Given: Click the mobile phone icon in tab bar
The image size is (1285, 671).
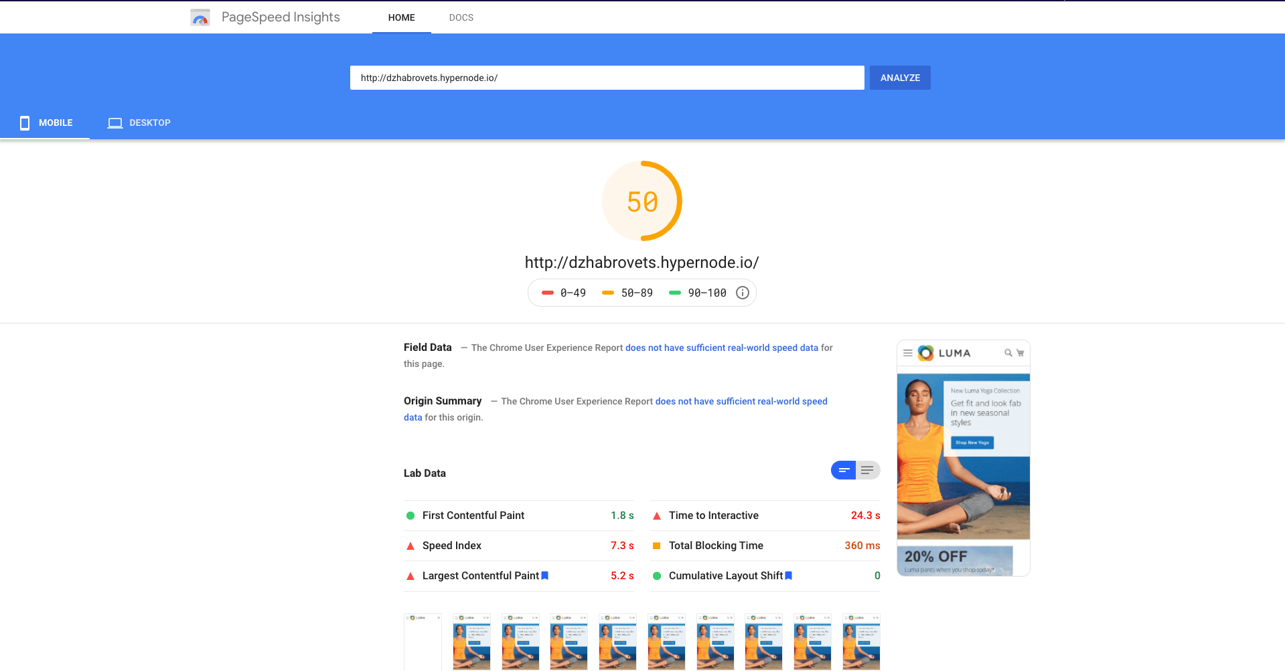Looking at the screenshot, I should (x=25, y=123).
